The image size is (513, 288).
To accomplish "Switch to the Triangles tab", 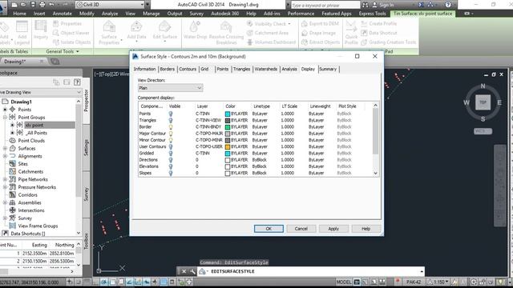I will click(x=241, y=69).
